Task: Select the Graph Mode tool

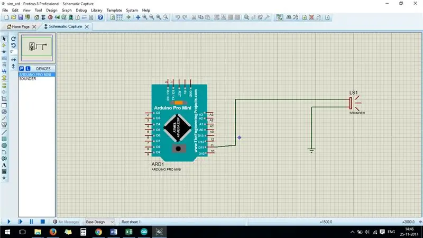Action: pos(4,99)
